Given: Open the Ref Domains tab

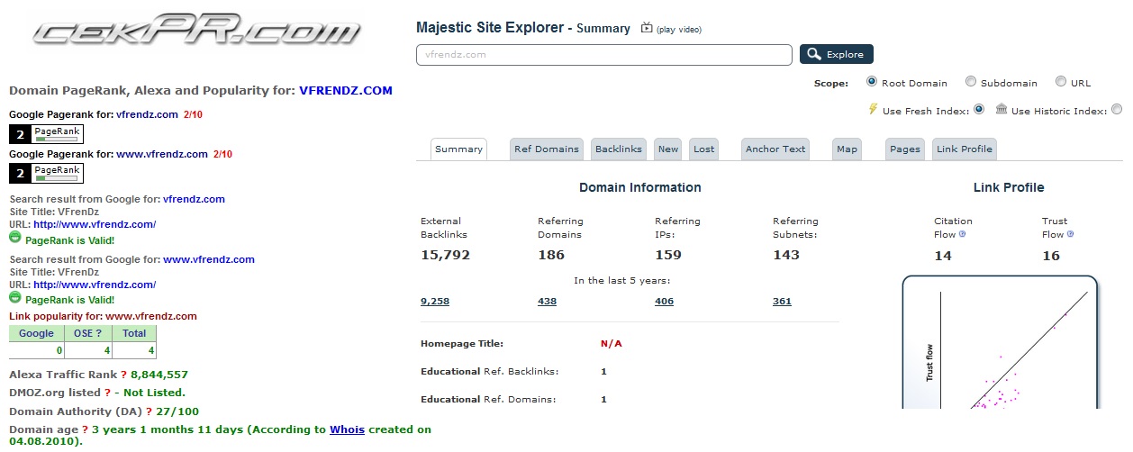Looking at the screenshot, I should pyautogui.click(x=547, y=149).
